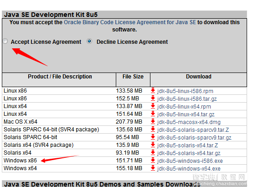Open jdk-8u5-solaris-x64.tar.Z download link

click(x=187, y=145)
